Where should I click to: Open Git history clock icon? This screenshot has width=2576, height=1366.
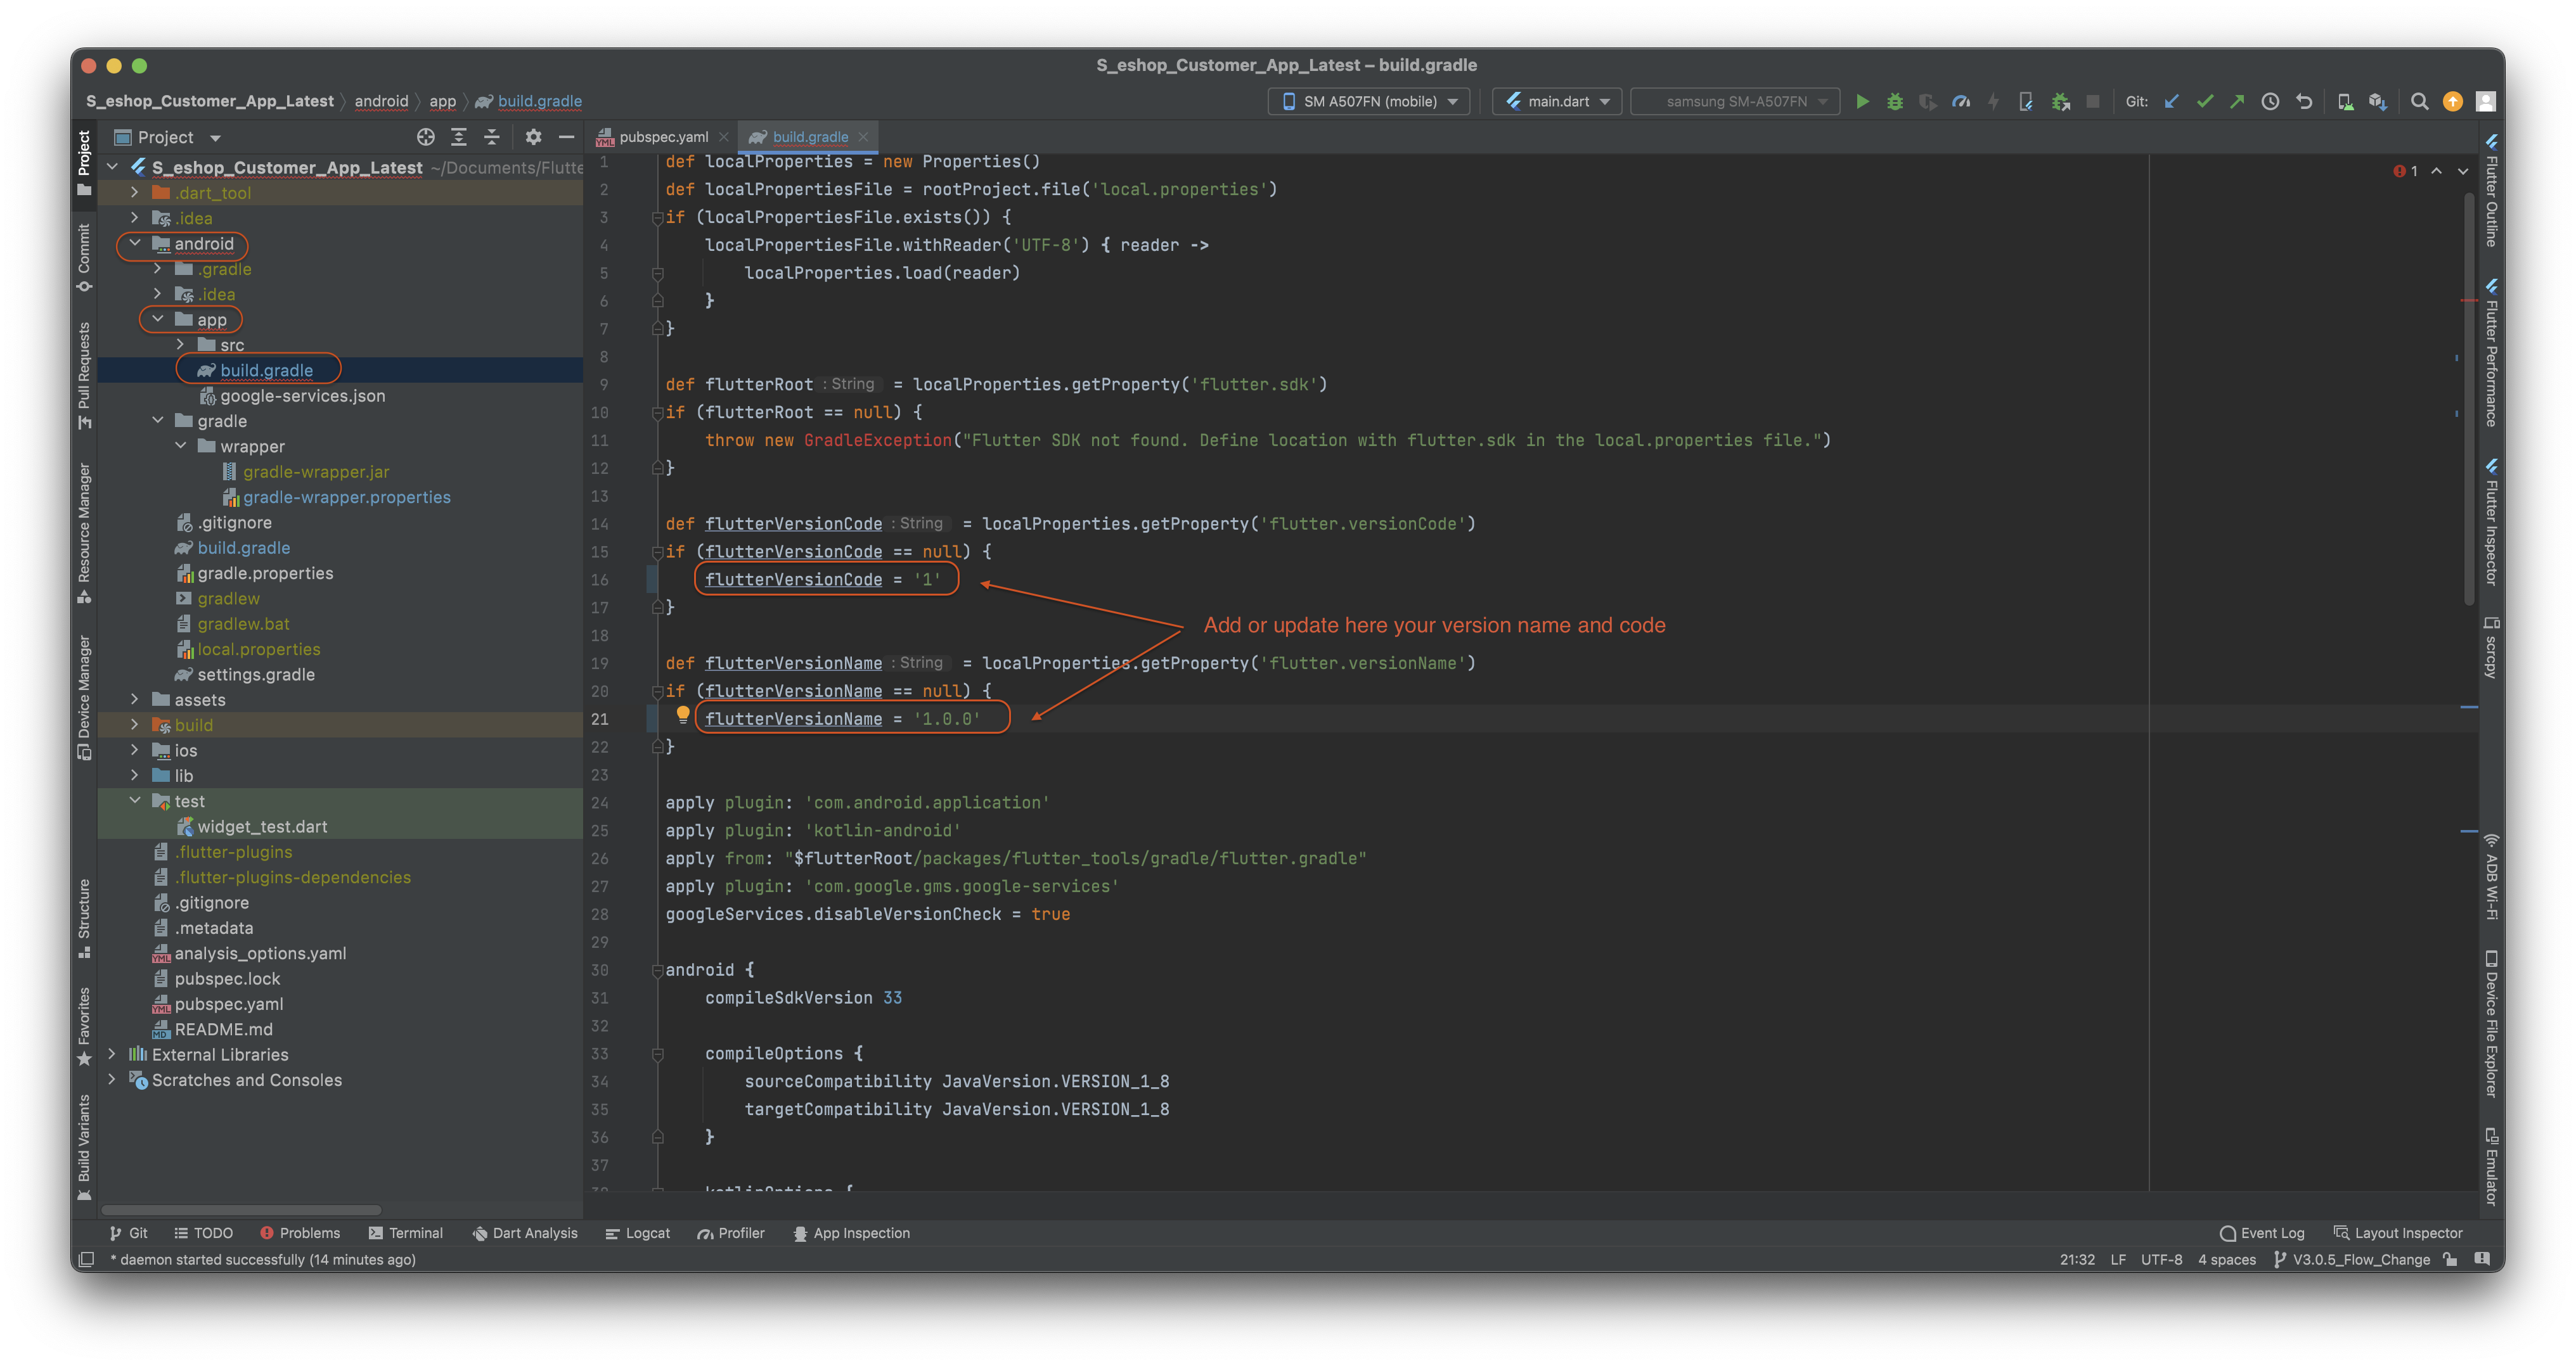click(2270, 101)
